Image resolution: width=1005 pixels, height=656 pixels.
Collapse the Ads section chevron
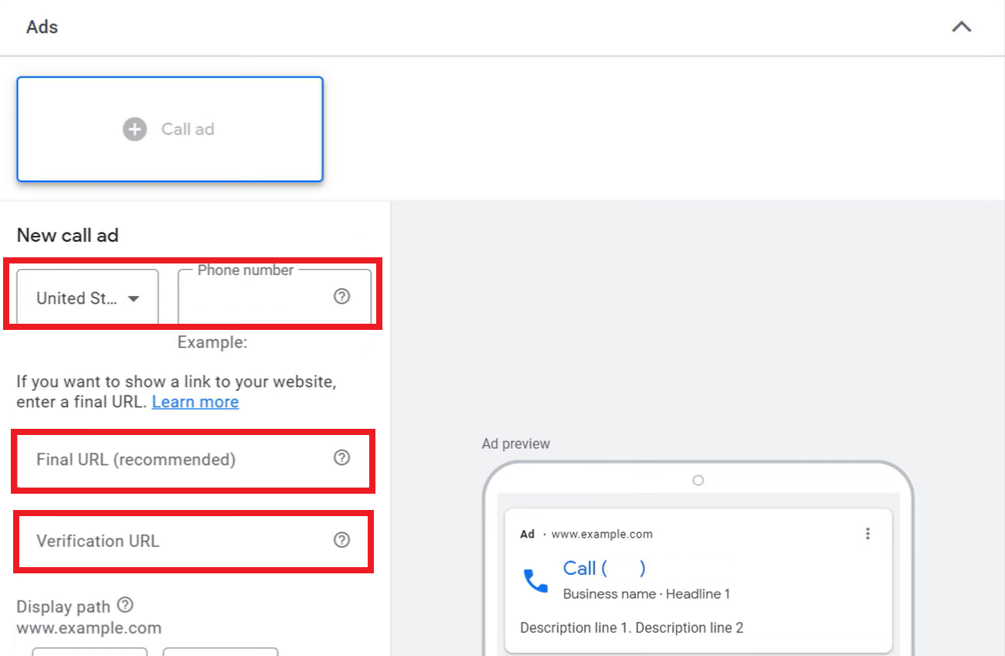(961, 27)
